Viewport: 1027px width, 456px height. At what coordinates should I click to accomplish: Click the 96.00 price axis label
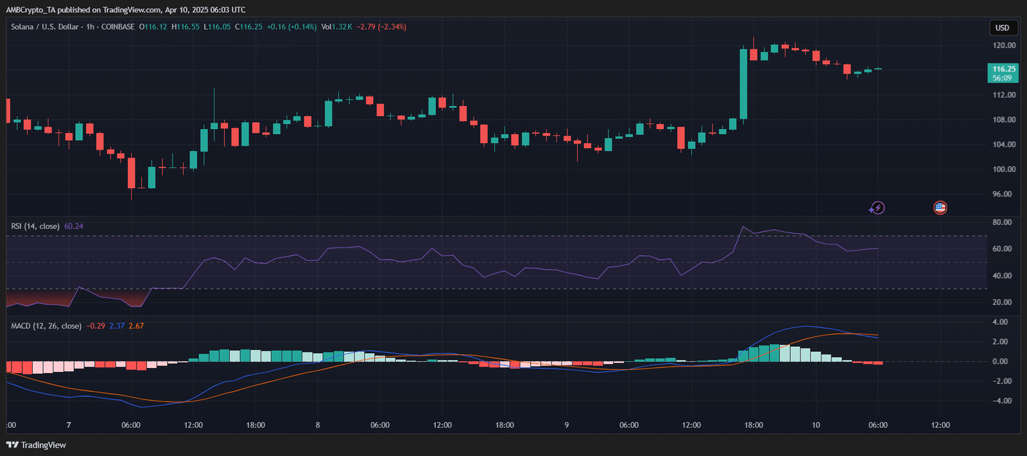pos(1002,194)
